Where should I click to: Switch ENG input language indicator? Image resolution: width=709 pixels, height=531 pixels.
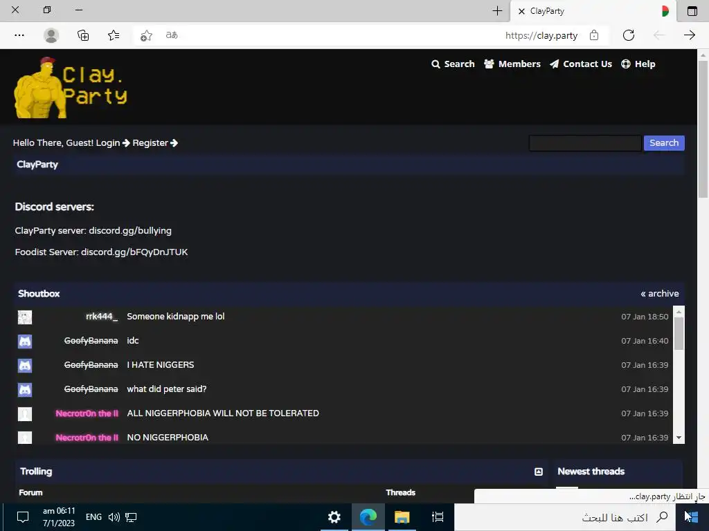pyautogui.click(x=93, y=517)
